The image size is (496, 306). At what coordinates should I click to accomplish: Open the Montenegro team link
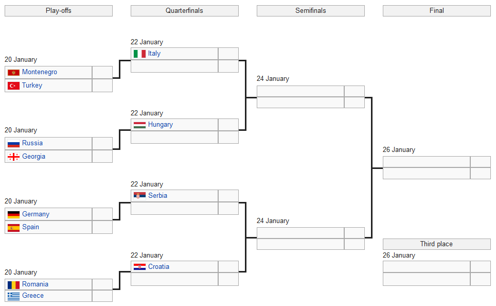point(40,72)
